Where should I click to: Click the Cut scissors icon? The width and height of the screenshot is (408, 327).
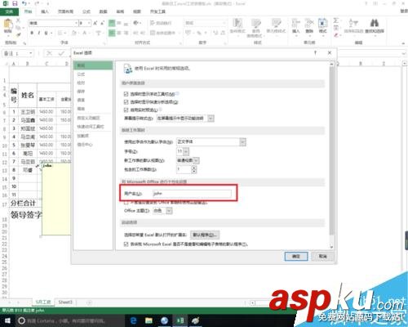click(x=18, y=20)
